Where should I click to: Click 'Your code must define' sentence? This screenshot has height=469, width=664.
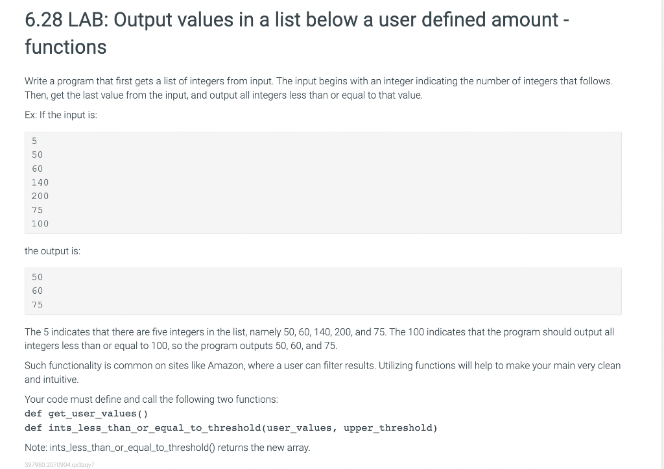(151, 400)
